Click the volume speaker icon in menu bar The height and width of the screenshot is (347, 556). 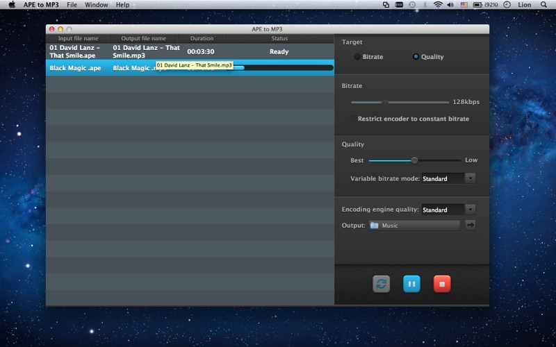coord(450,5)
